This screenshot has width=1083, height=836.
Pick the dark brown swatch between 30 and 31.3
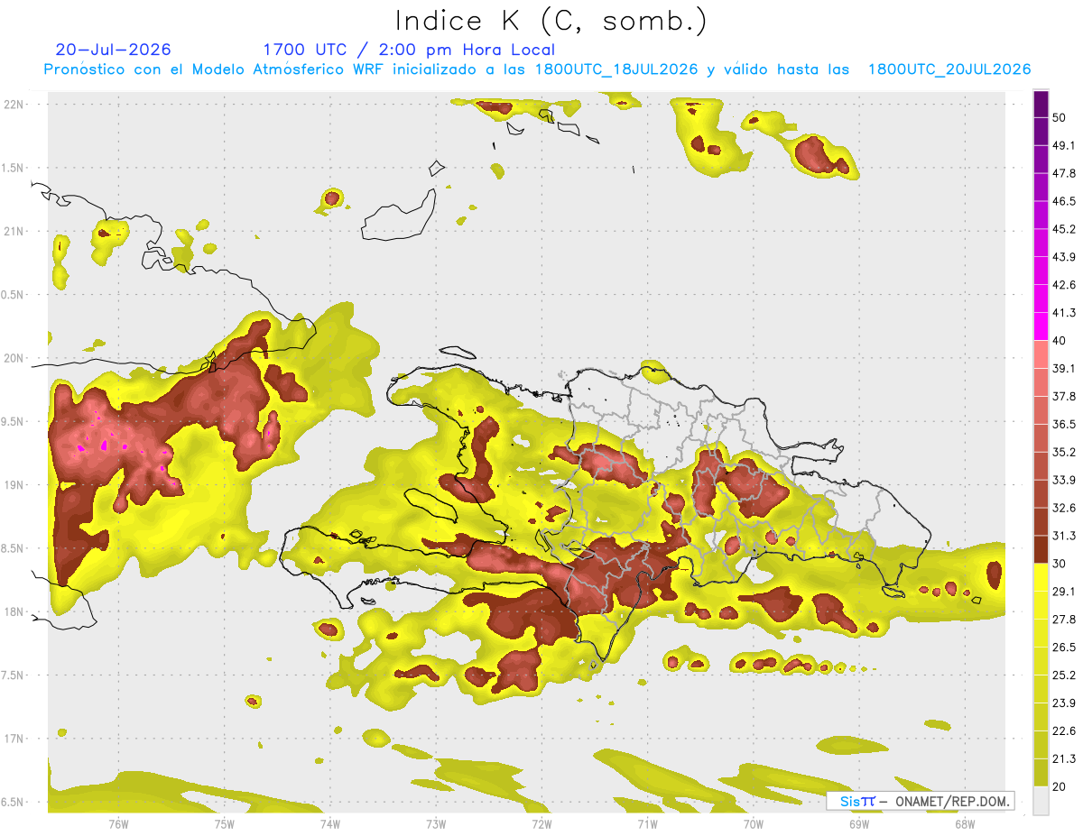coord(1041,549)
